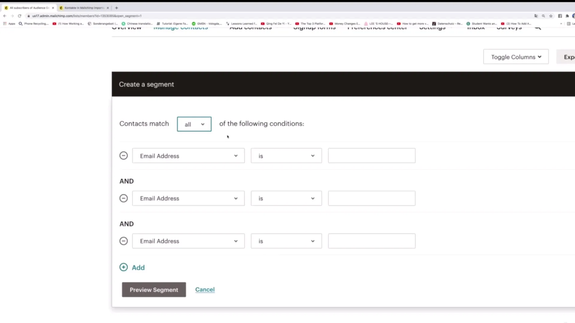The height and width of the screenshot is (323, 575).
Task: Remove the first Email Address condition
Action: click(x=123, y=156)
